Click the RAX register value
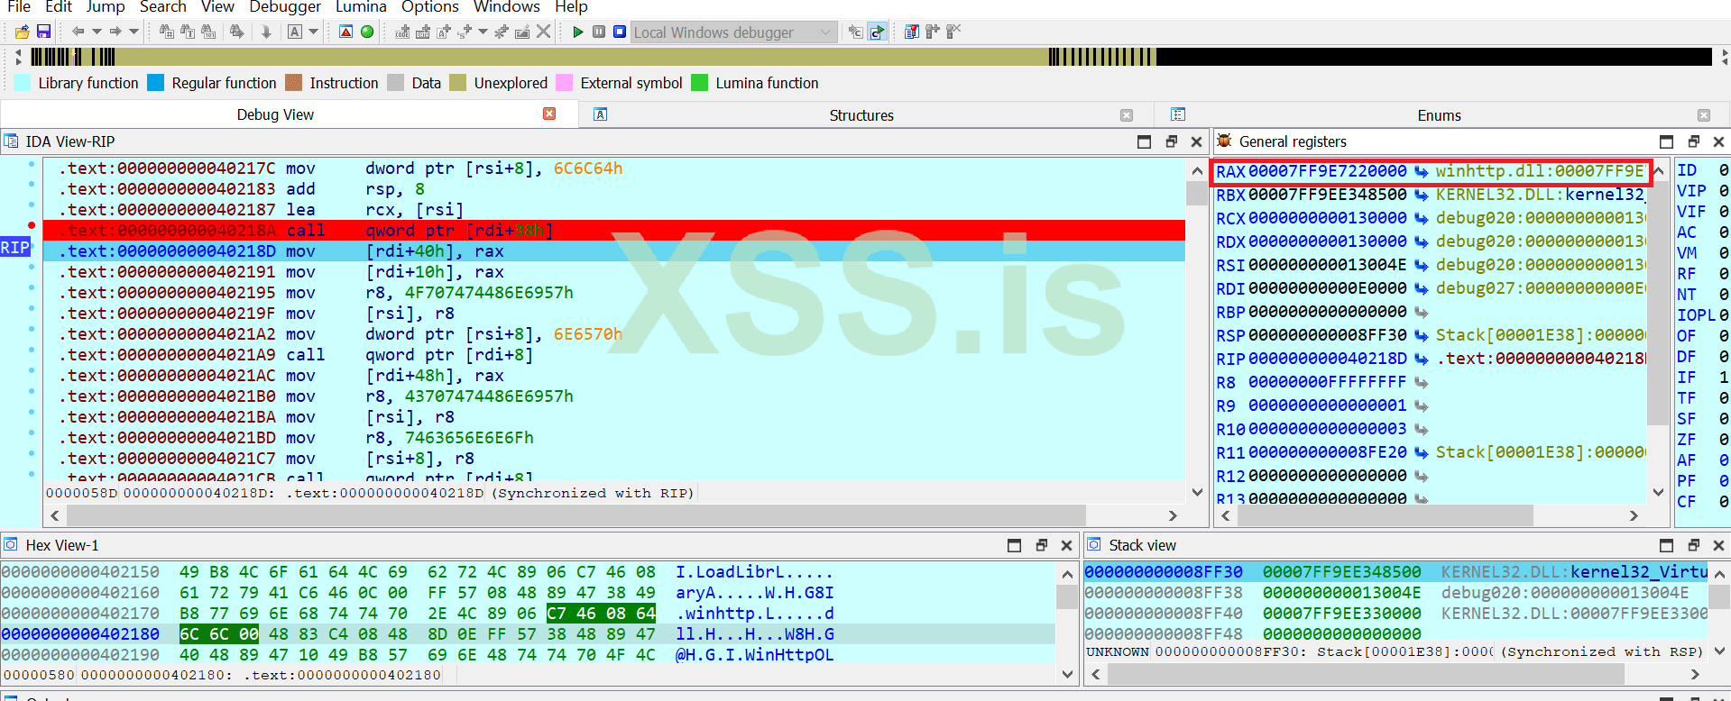This screenshot has height=701, width=1731. [x=1327, y=171]
